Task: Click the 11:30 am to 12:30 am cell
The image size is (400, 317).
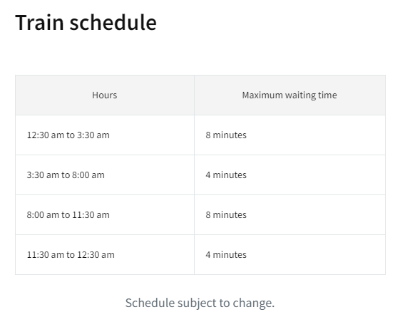Action: 105,255
